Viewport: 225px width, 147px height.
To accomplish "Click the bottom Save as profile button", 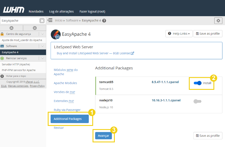I will click(x=208, y=136).
